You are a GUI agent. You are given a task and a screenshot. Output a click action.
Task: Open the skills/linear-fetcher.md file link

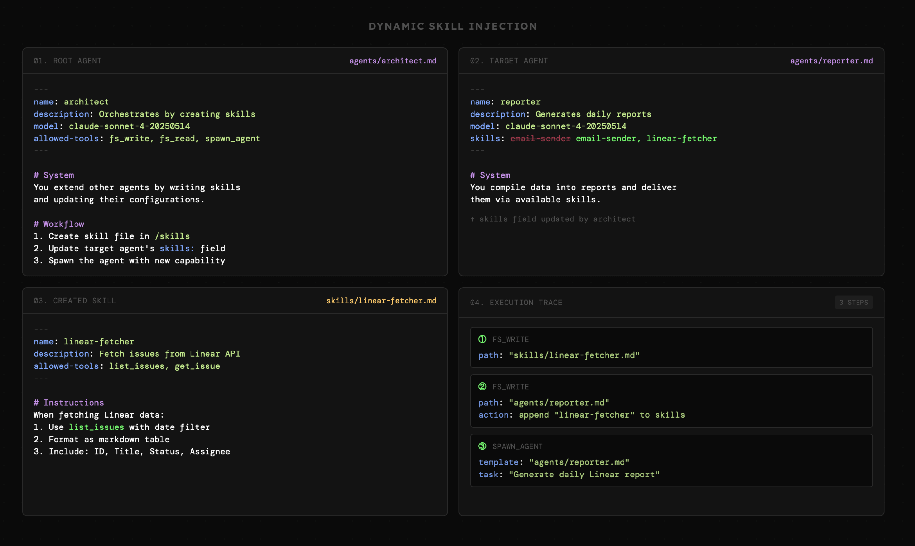pyautogui.click(x=381, y=301)
